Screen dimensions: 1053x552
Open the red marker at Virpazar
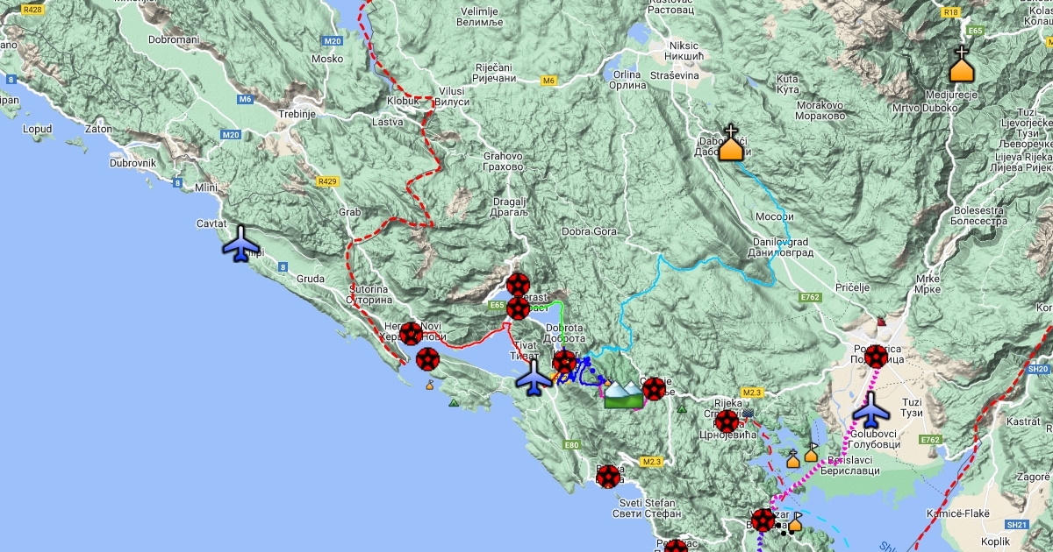point(763,520)
